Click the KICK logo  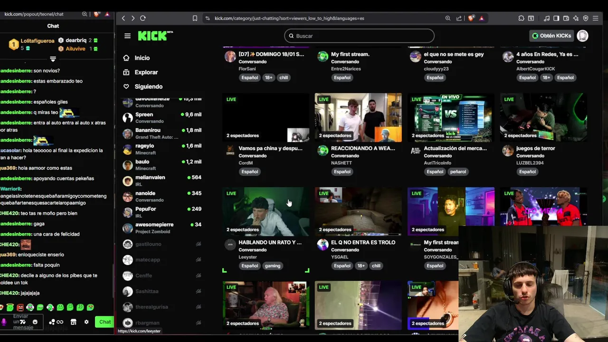point(155,36)
